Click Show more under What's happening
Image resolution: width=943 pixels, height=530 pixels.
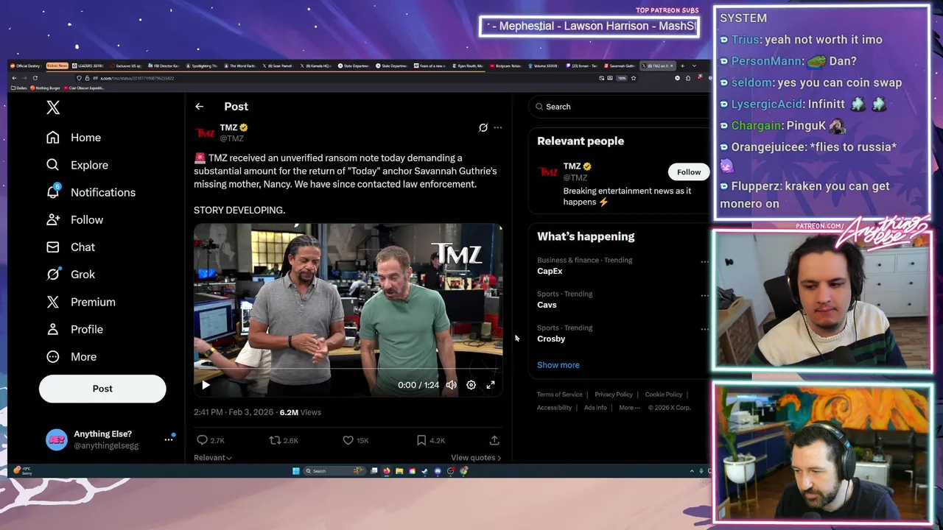[x=558, y=365]
